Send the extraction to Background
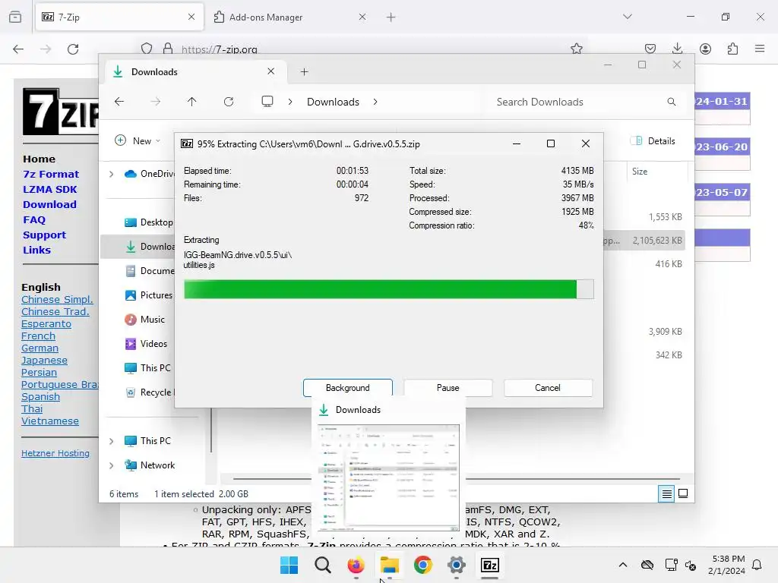The image size is (778, 583). click(347, 388)
